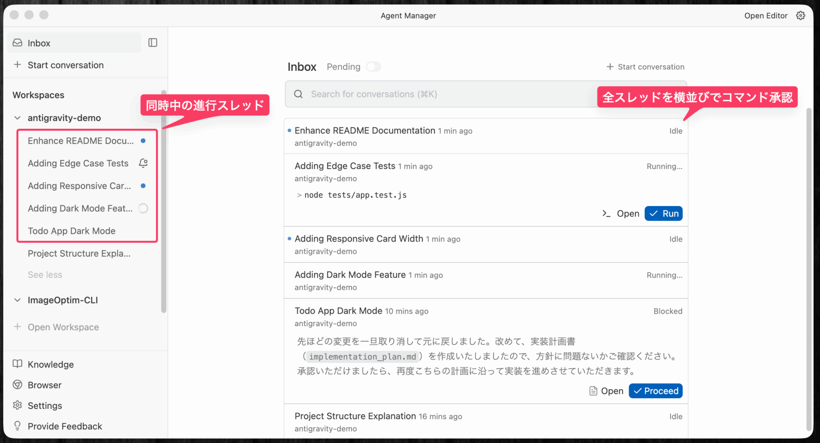The width and height of the screenshot is (820, 443).
Task: Click the settings gear icon in title bar
Action: point(800,15)
